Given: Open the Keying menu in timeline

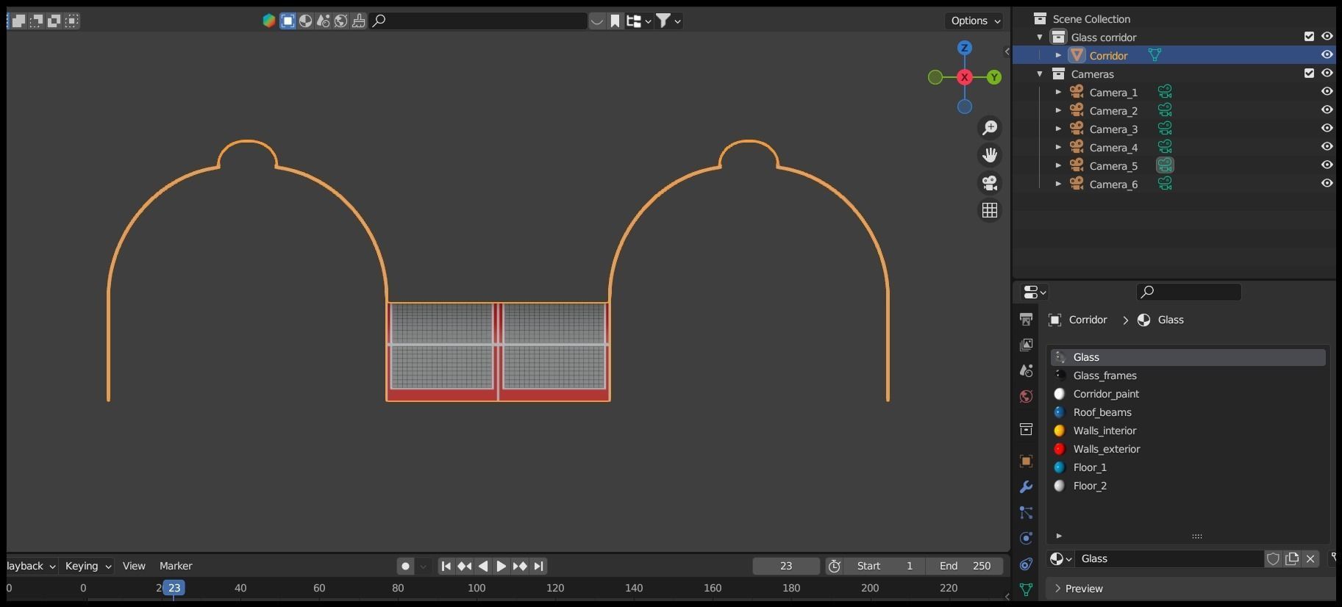Looking at the screenshot, I should click(88, 566).
